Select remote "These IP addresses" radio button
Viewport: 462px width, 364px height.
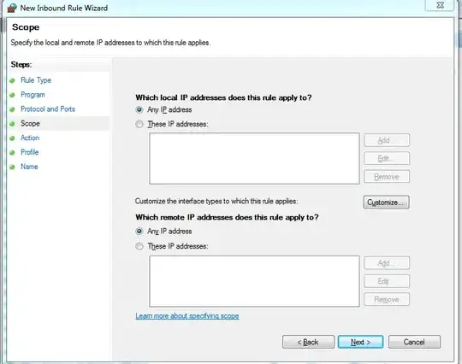pyautogui.click(x=139, y=246)
